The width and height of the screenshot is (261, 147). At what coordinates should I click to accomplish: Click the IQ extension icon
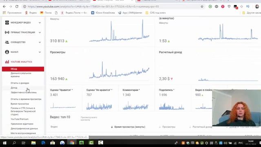[248, 7]
